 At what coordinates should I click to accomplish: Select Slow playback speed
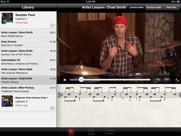point(167,80)
